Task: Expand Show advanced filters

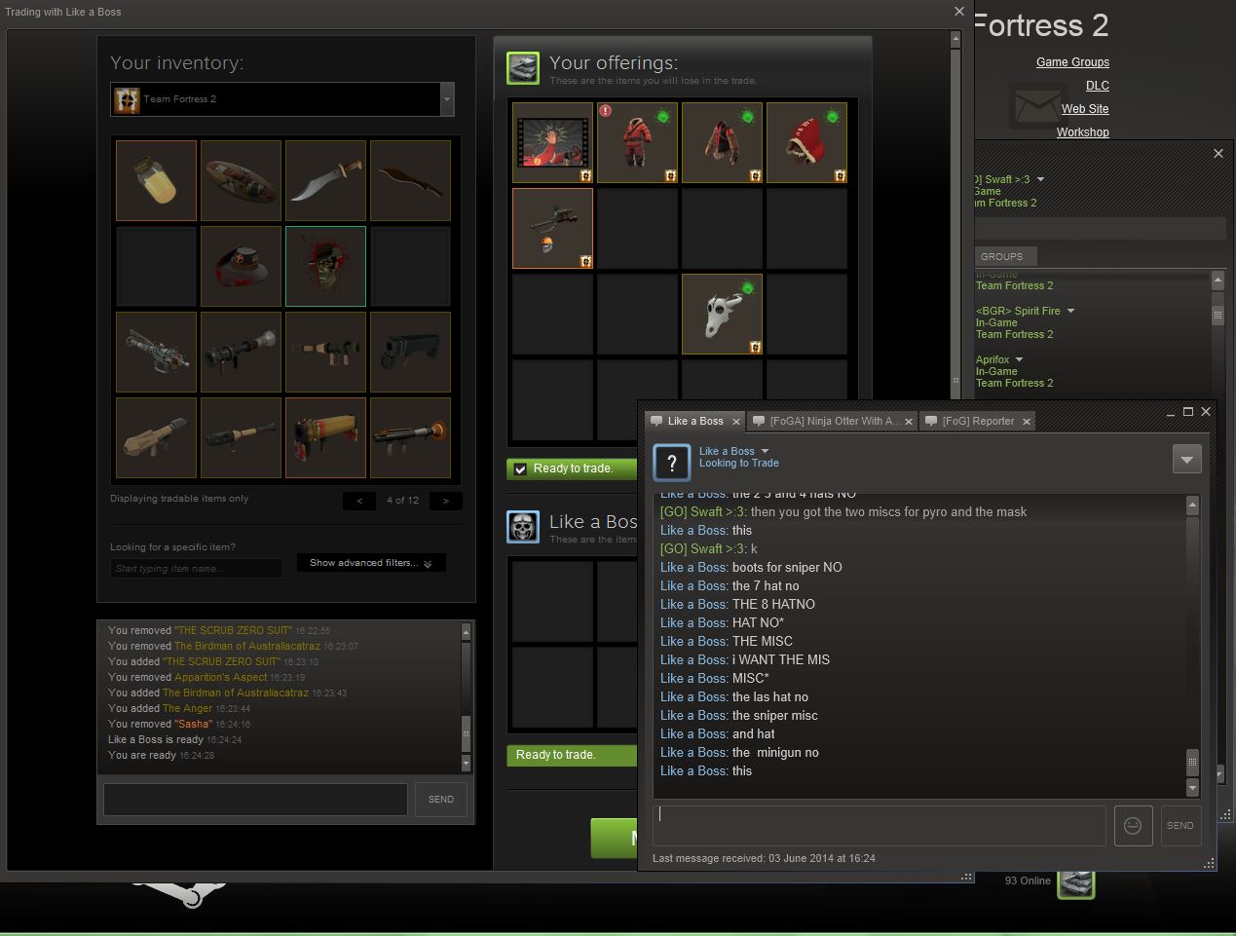Action: coord(371,563)
